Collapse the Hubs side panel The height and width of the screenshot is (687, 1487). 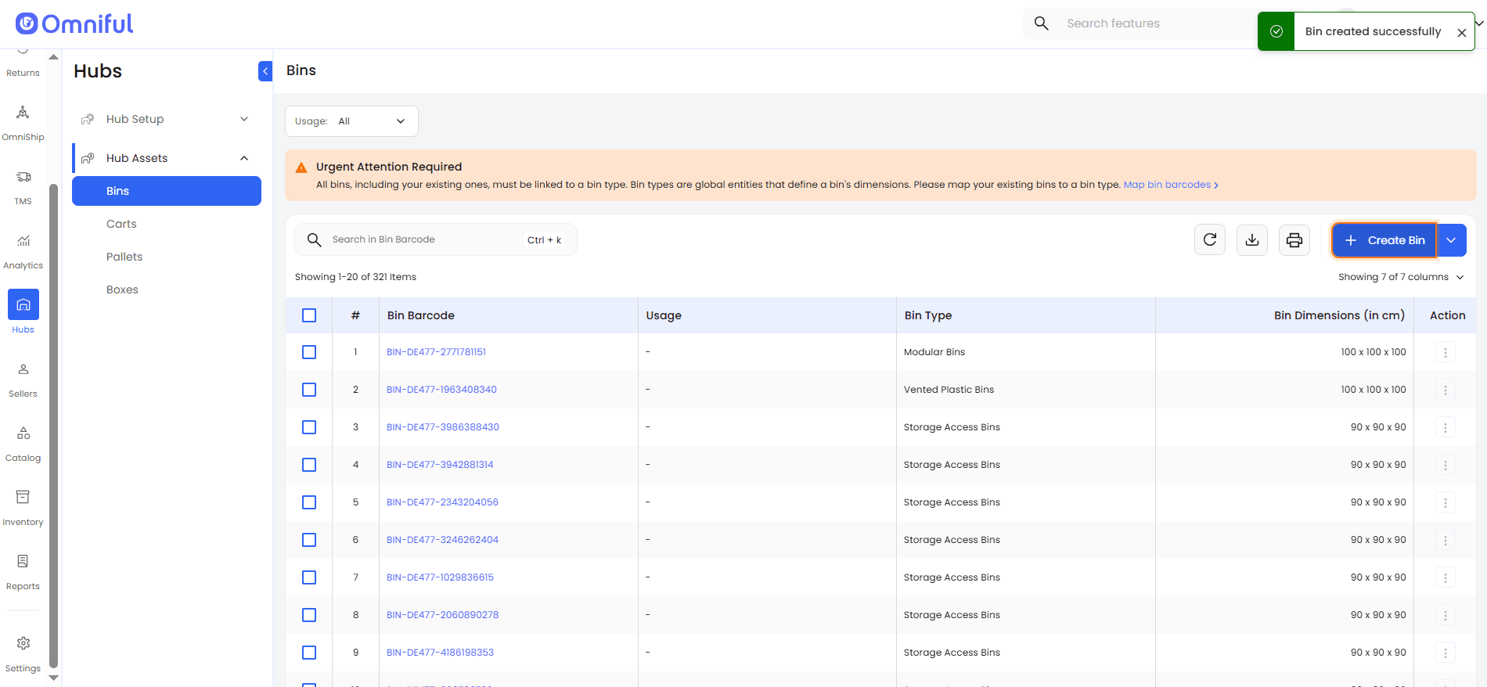click(x=265, y=71)
